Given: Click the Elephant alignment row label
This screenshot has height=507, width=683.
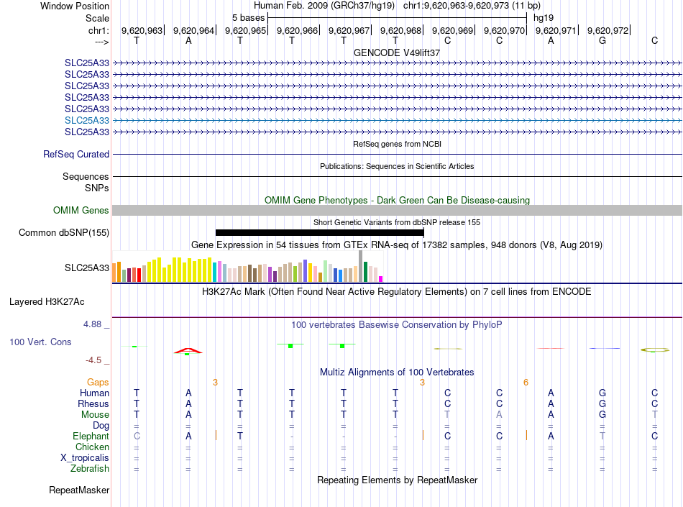Looking at the screenshot, I should click(x=91, y=436).
